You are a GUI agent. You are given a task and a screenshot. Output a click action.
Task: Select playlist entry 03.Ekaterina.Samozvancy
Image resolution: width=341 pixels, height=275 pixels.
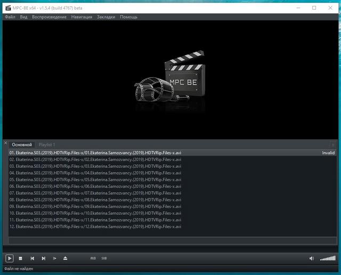coord(173,166)
